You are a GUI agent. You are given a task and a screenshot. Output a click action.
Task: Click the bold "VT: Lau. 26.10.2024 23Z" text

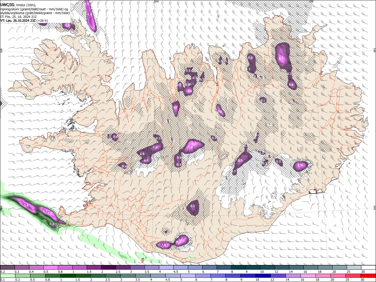[x=18, y=21]
